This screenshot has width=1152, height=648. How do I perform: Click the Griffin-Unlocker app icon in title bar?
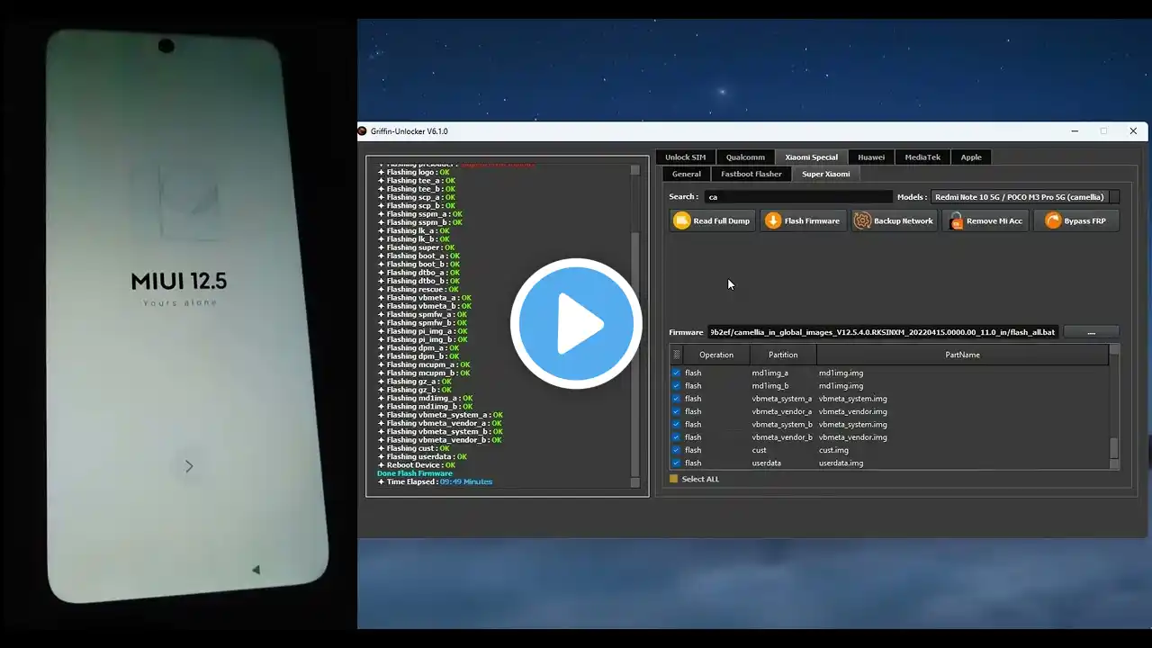(363, 131)
